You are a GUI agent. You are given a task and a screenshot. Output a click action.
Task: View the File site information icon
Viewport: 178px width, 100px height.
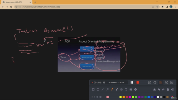pos(16,7)
